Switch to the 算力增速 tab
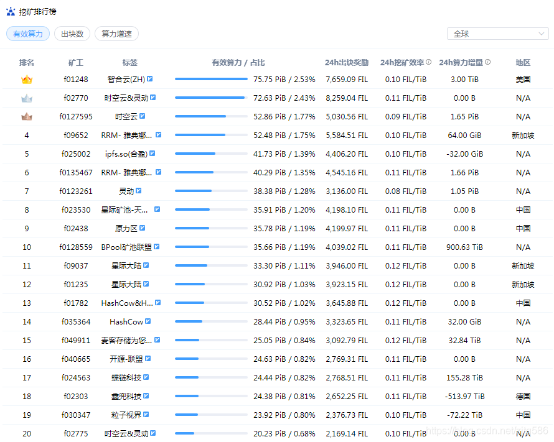The image size is (554, 442). pyautogui.click(x=116, y=34)
